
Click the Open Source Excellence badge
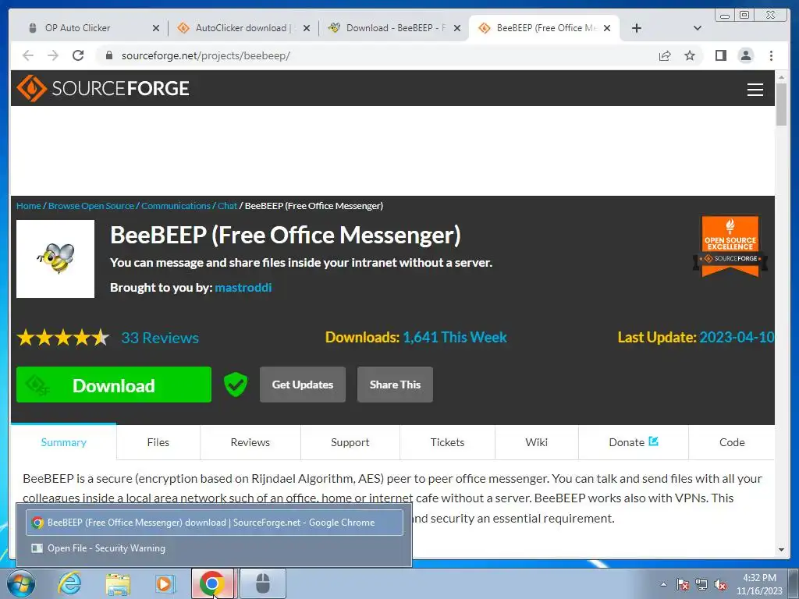730,246
